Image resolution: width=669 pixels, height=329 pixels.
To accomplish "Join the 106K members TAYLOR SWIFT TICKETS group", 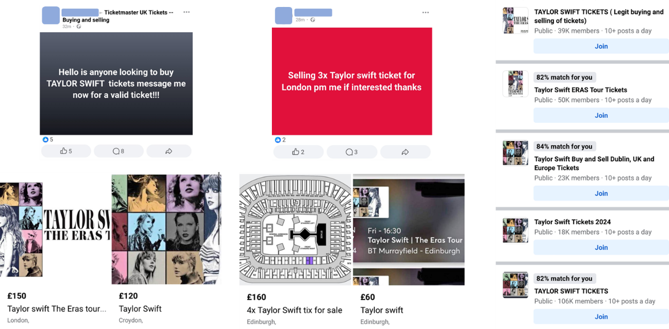I will (601, 317).
